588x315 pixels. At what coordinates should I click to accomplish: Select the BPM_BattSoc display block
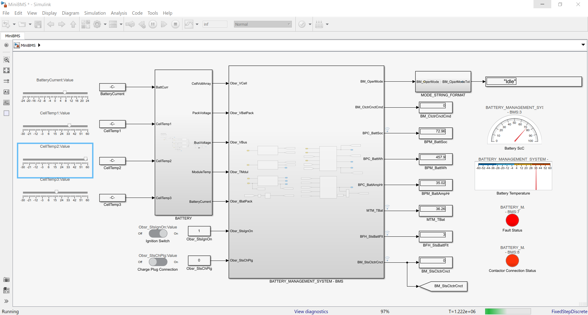point(435,133)
